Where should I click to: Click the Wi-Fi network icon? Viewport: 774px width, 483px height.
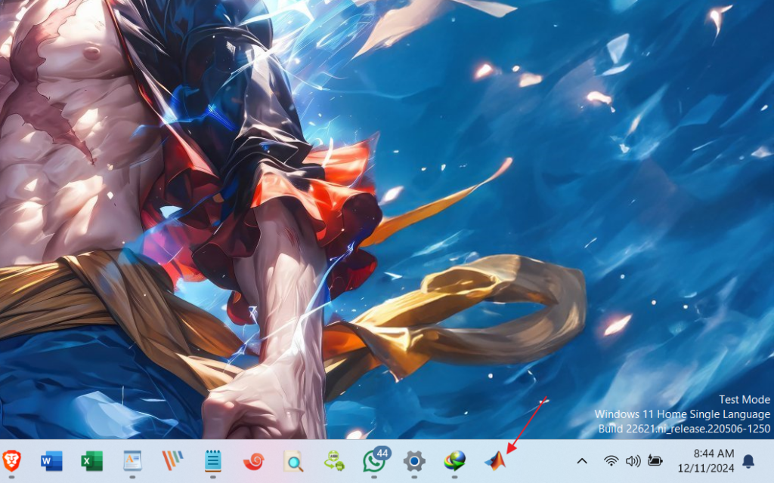pyautogui.click(x=611, y=460)
